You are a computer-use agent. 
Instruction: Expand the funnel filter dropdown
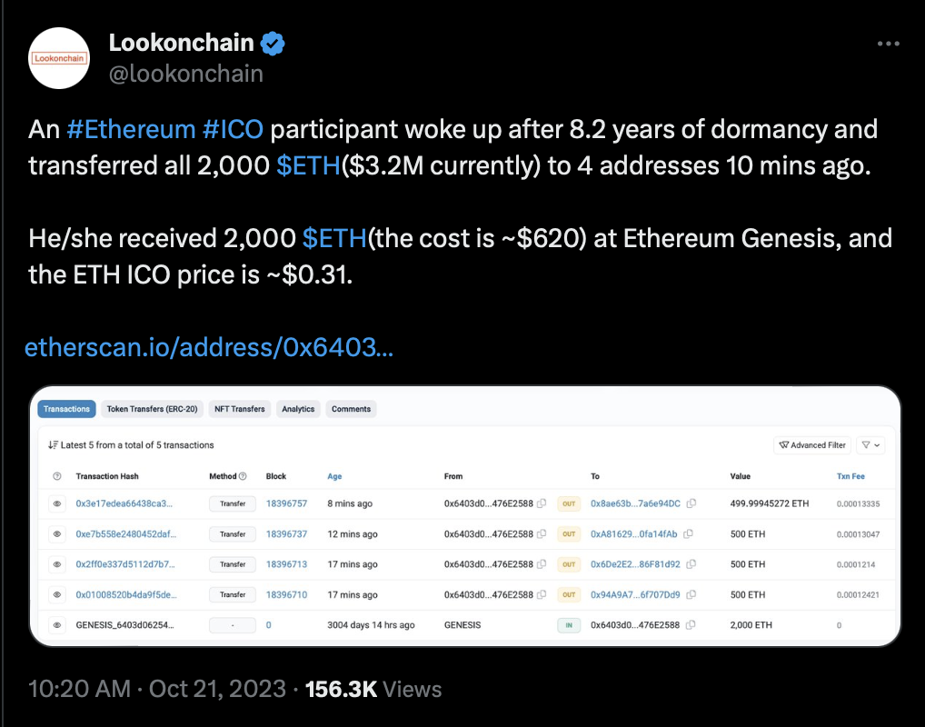(871, 445)
